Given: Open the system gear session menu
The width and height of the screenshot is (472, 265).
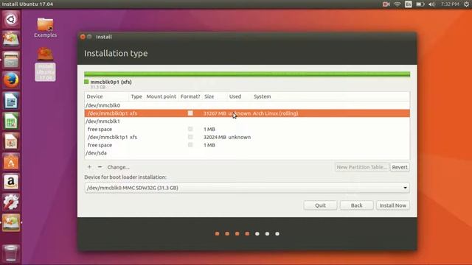Looking at the screenshot, I should coord(466,4).
